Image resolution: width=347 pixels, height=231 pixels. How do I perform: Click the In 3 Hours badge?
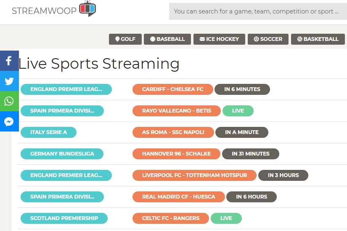pos(283,175)
